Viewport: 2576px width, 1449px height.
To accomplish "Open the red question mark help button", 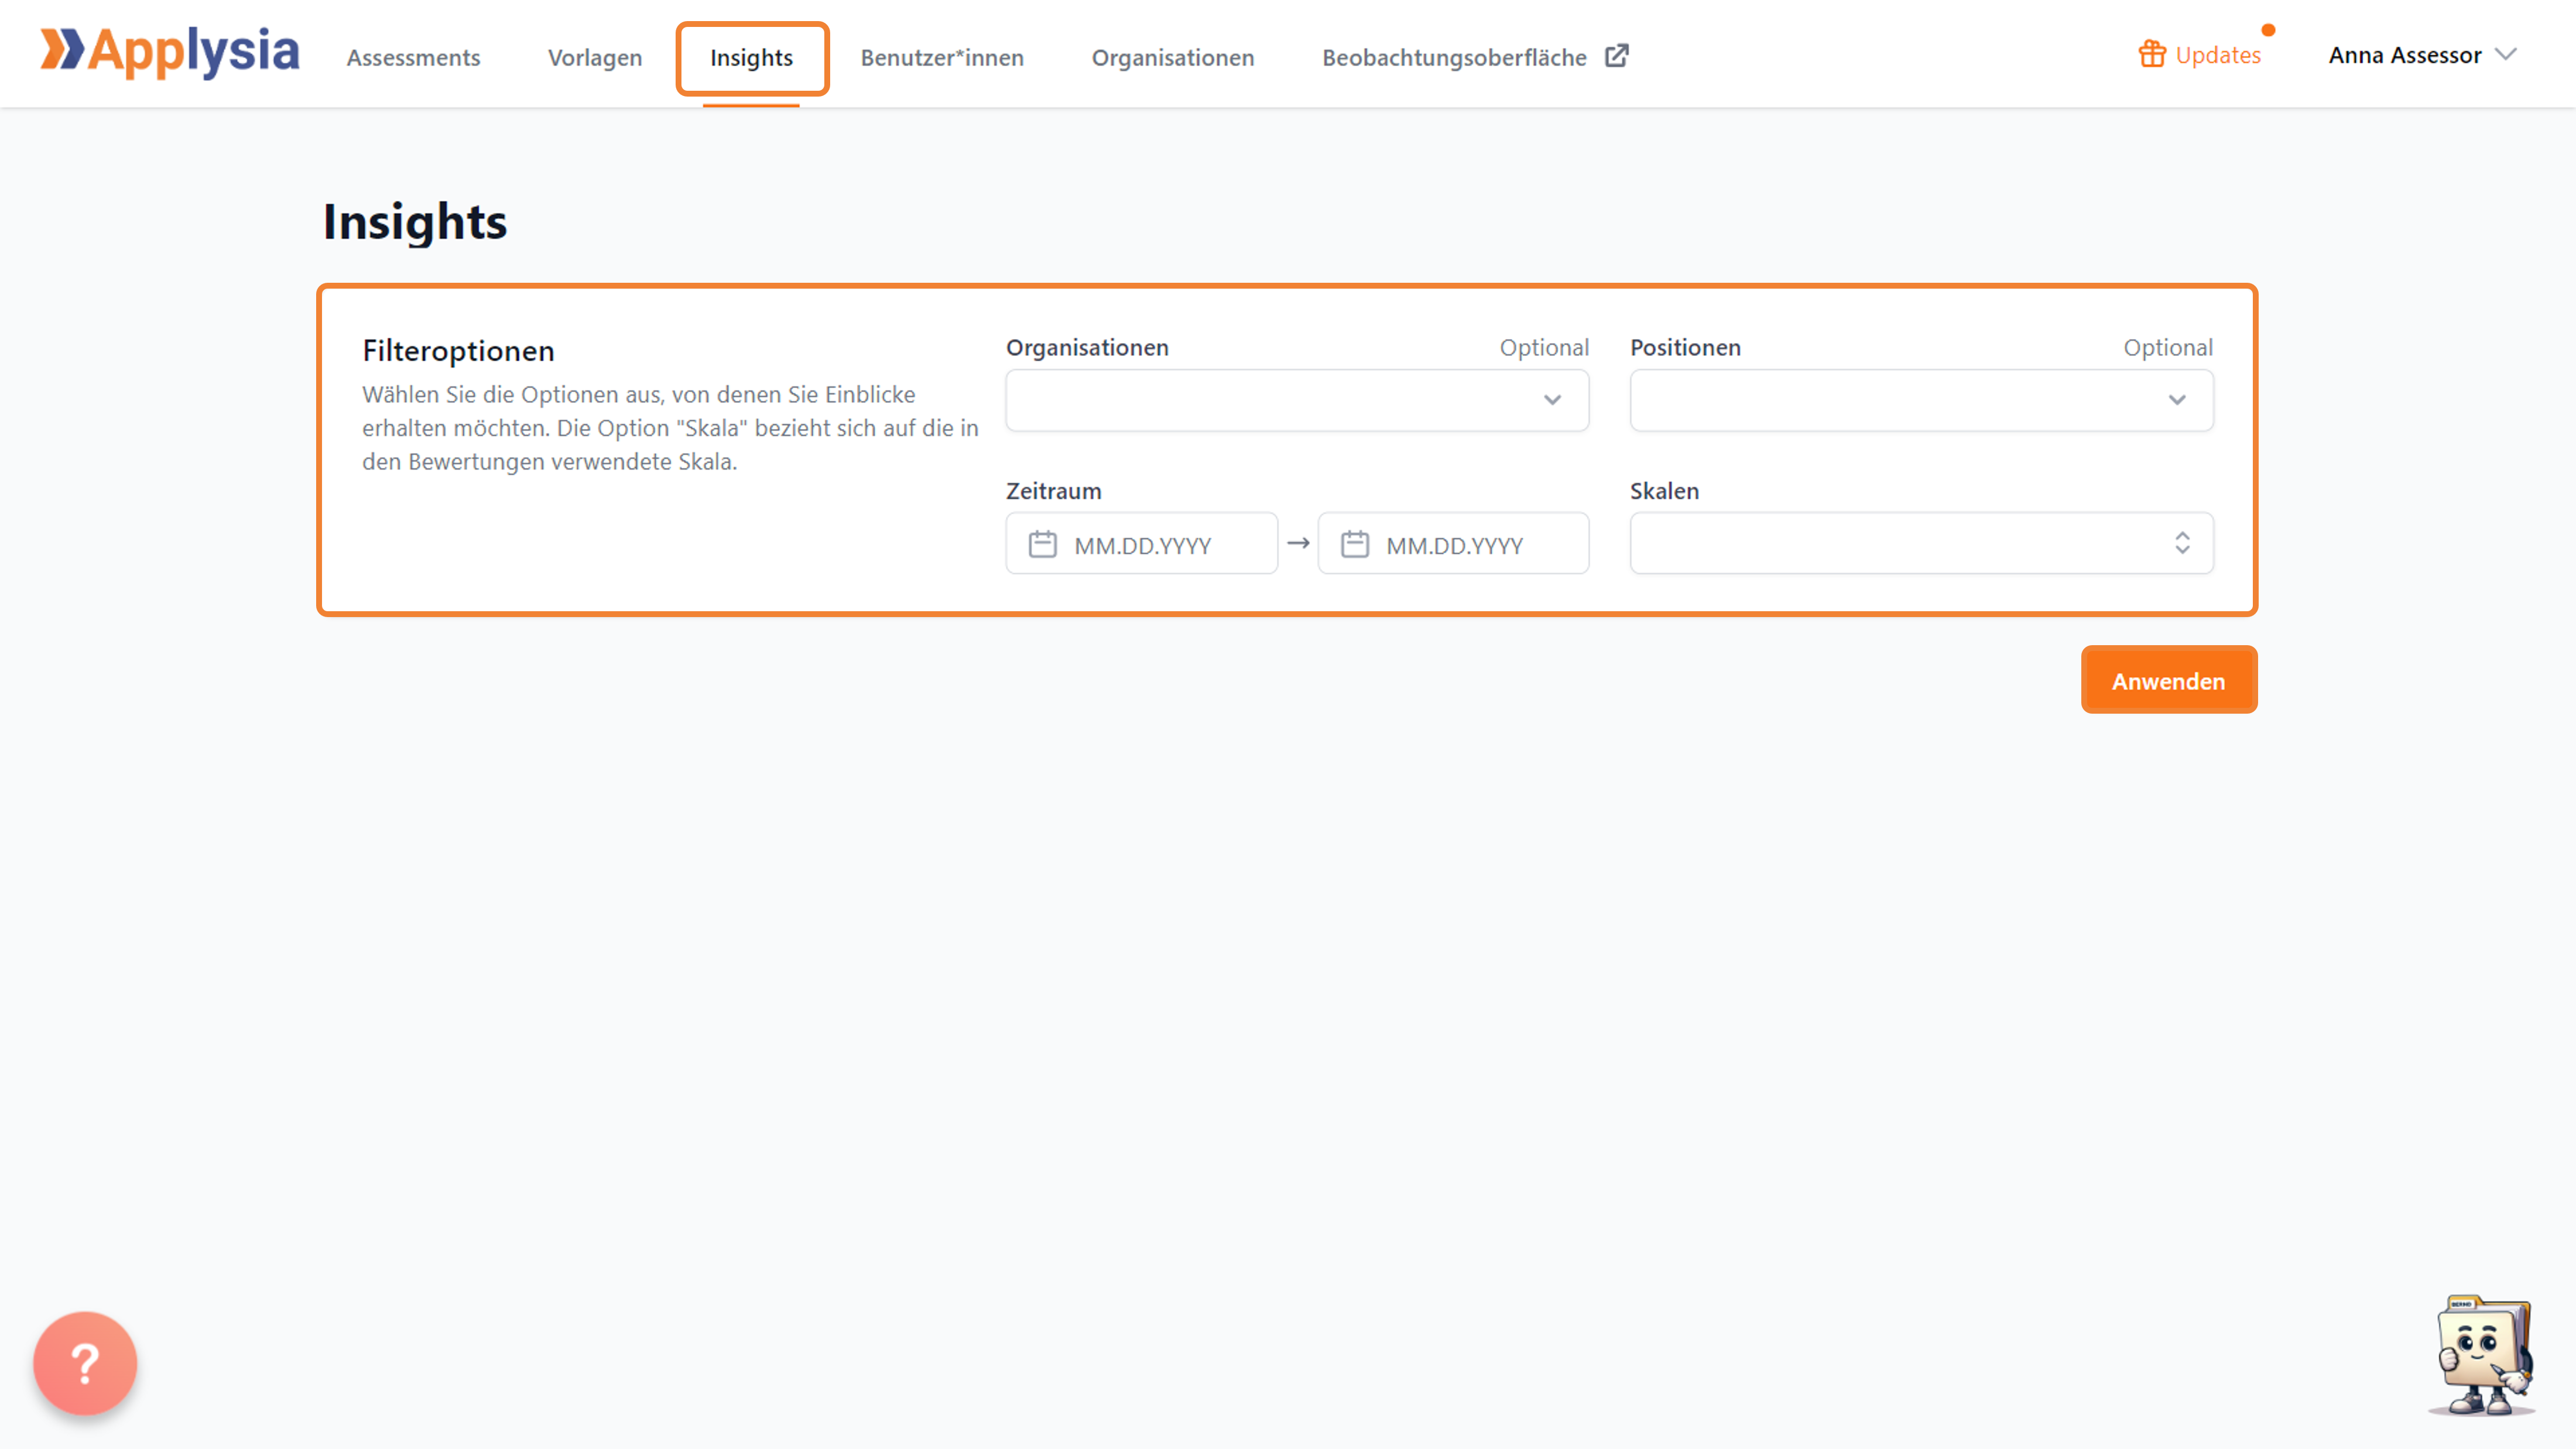I will click(85, 1363).
